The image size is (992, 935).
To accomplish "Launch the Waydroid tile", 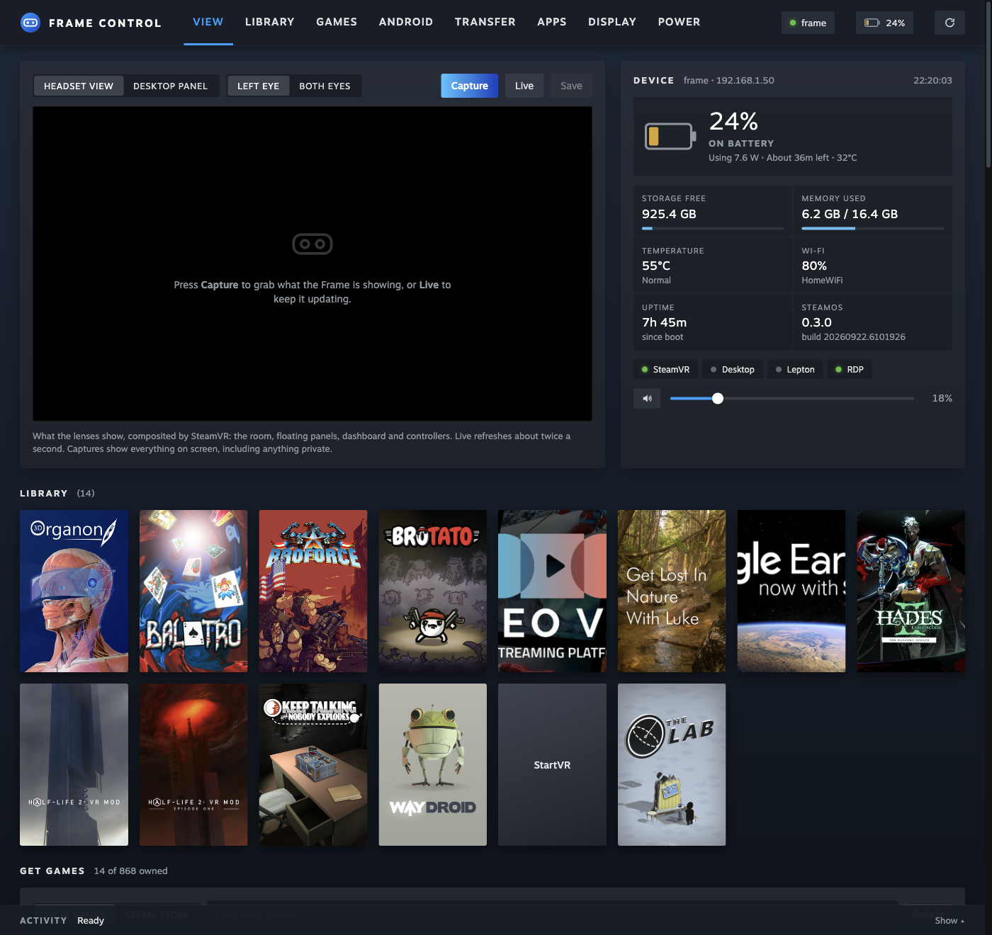I will (x=433, y=764).
